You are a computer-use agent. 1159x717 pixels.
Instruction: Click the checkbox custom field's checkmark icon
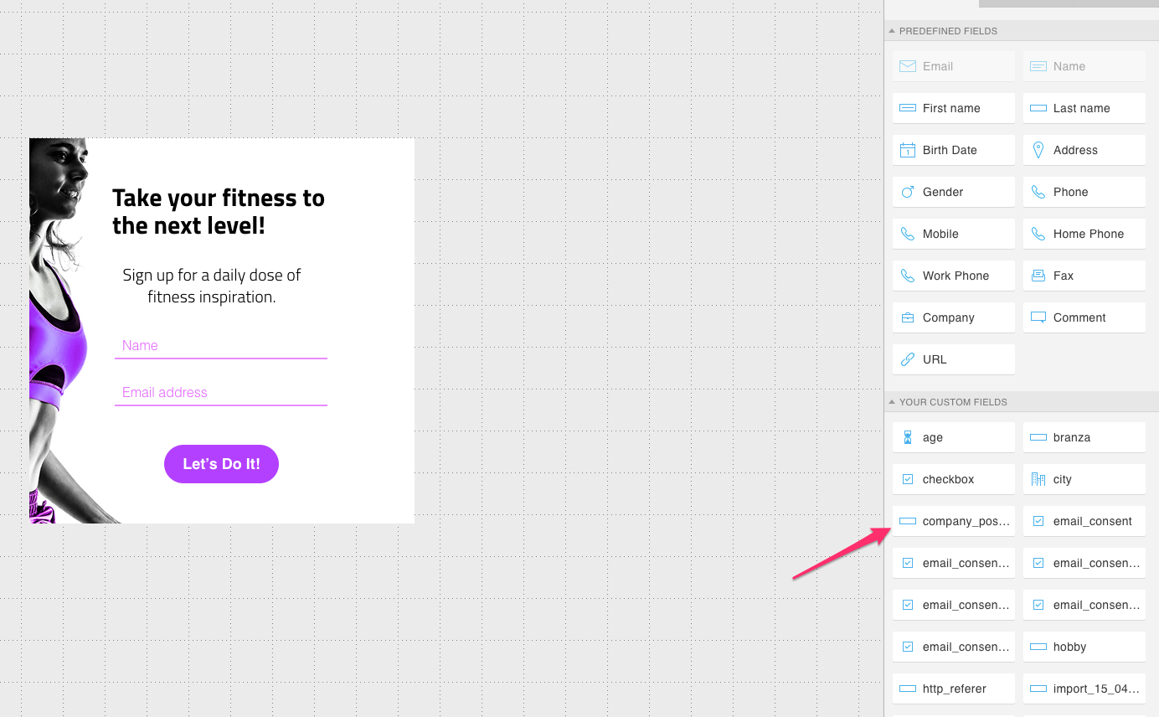(x=907, y=479)
